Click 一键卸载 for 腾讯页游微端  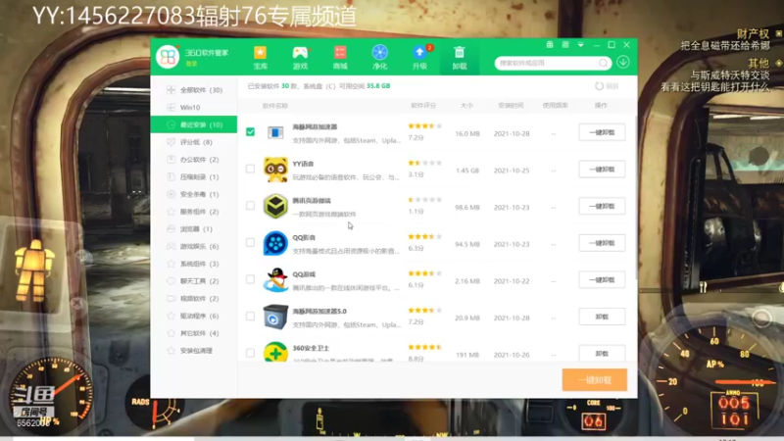602,206
